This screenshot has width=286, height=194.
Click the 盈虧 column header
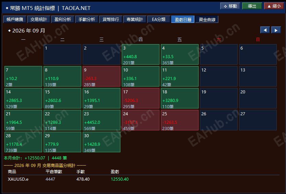pyautogui.click(x=115, y=172)
